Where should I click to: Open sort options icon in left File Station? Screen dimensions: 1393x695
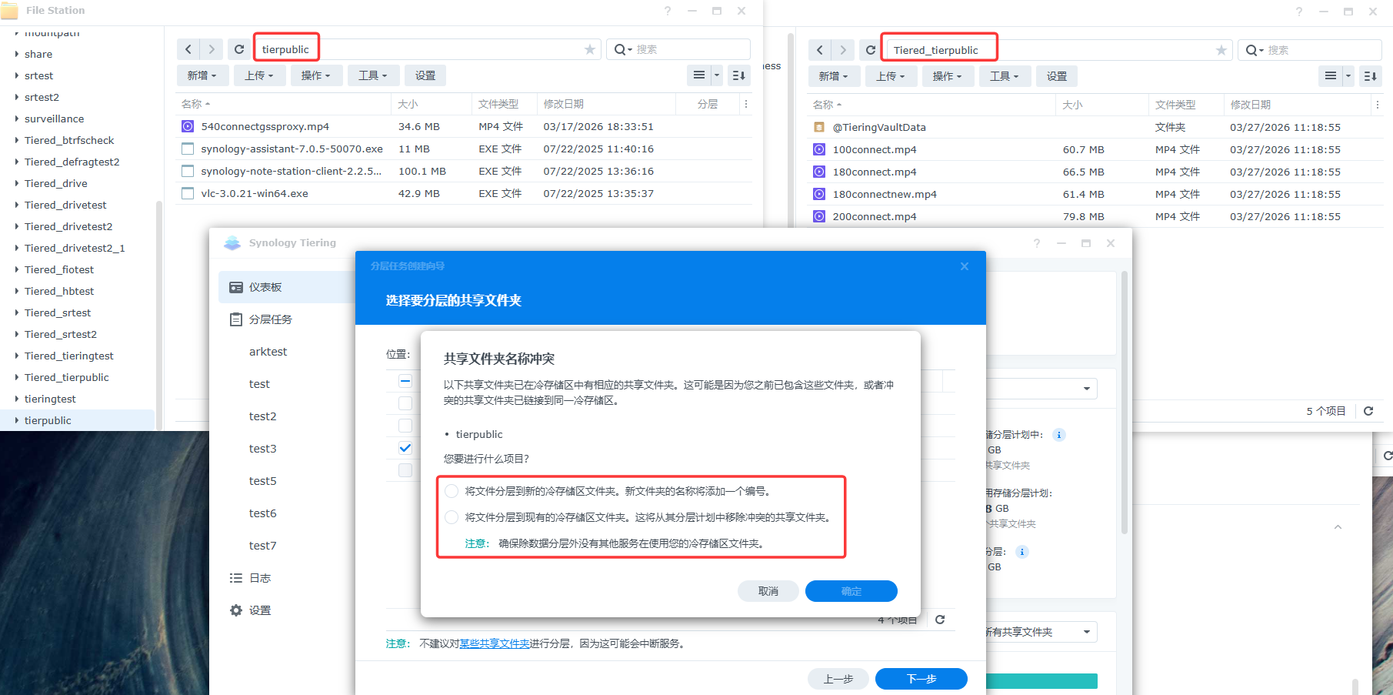pos(739,75)
